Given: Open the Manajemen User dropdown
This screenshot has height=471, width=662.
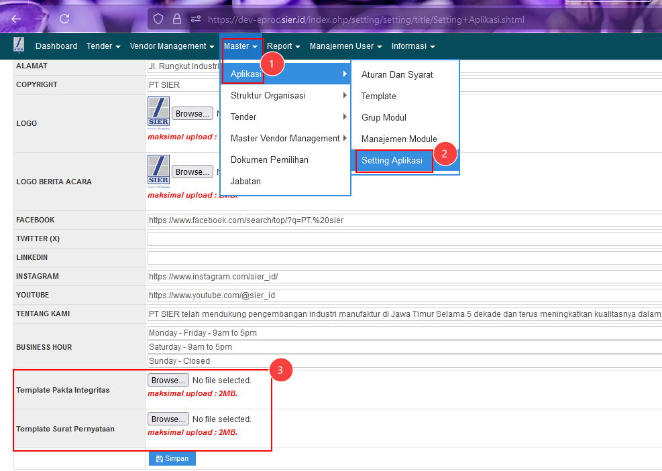Looking at the screenshot, I should (x=345, y=46).
